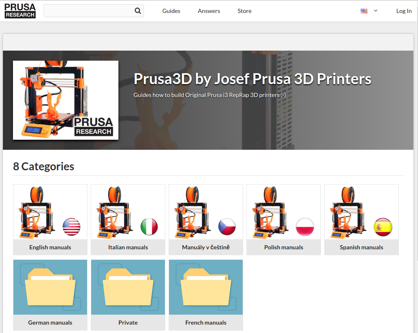Click the Prusa3D by Josef Prusa title
418x333 pixels.
[x=252, y=79]
